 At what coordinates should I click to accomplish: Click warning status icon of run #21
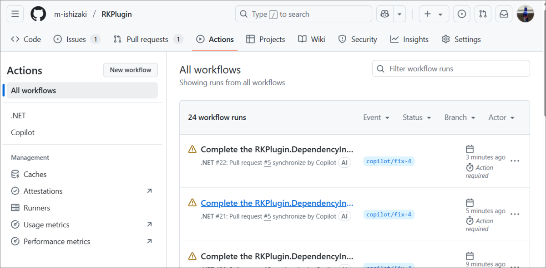(192, 203)
